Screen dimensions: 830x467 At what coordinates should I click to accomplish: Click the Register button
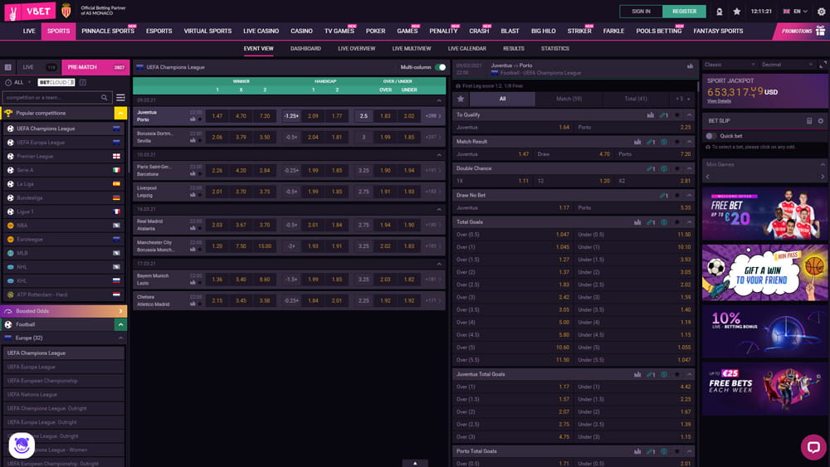[684, 11]
